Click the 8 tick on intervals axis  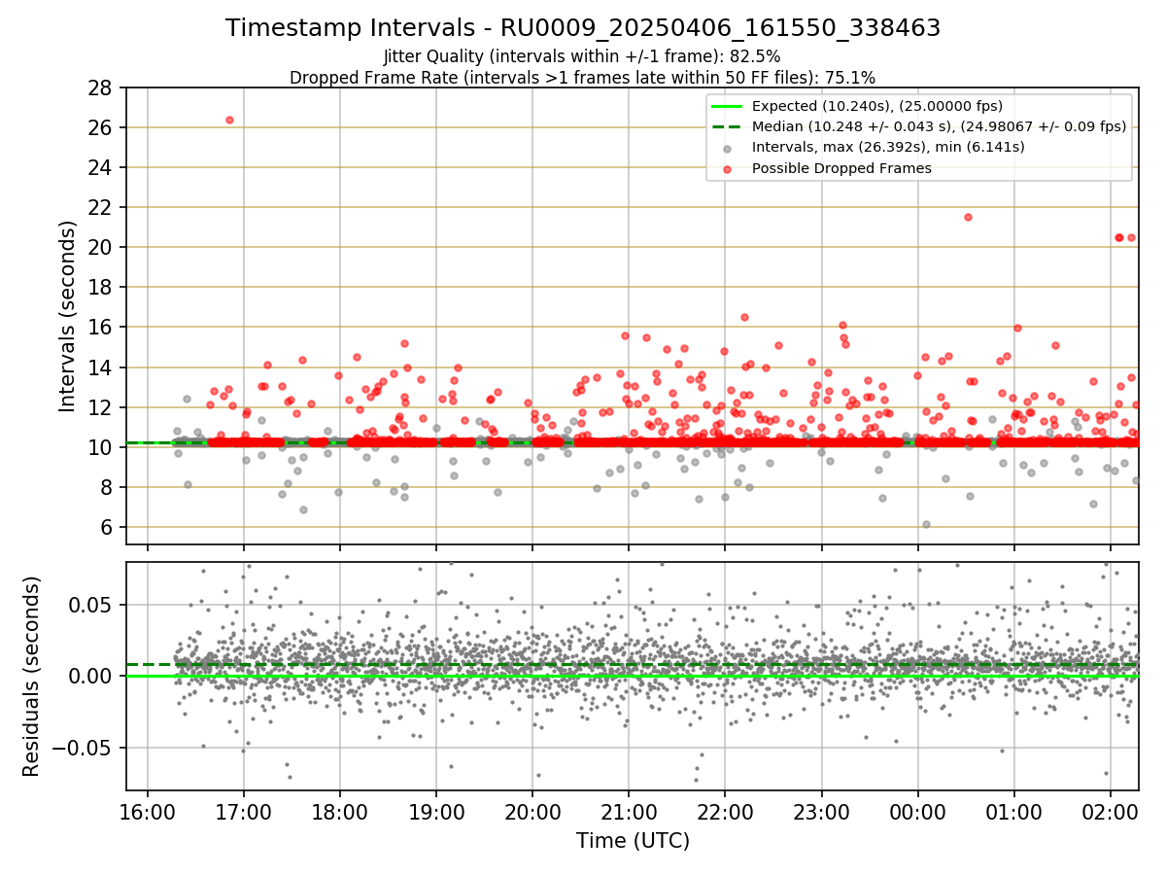108,487
